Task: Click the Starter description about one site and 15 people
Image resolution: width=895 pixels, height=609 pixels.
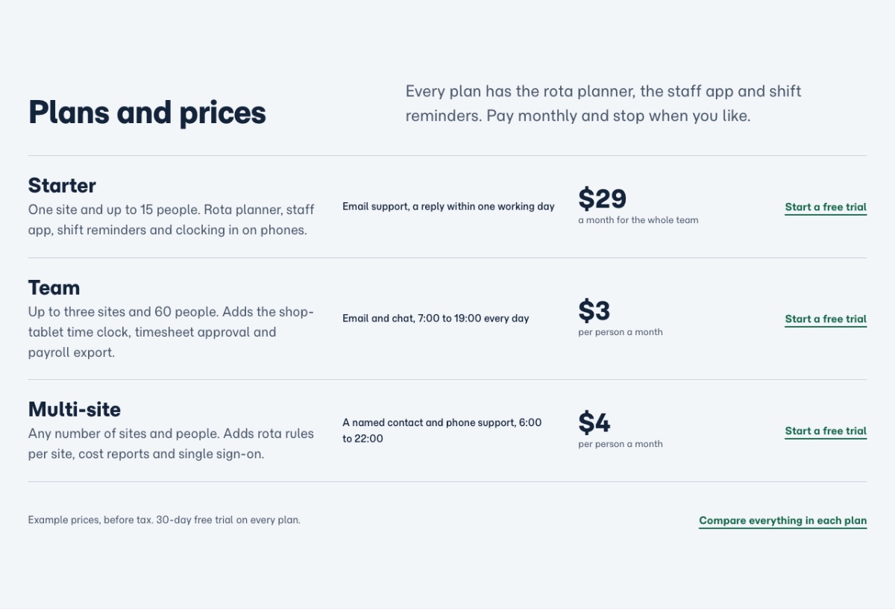Action: coord(172,219)
